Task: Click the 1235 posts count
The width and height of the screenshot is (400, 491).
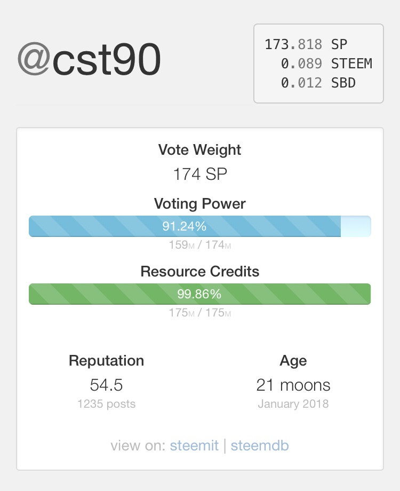Action: pos(106,403)
